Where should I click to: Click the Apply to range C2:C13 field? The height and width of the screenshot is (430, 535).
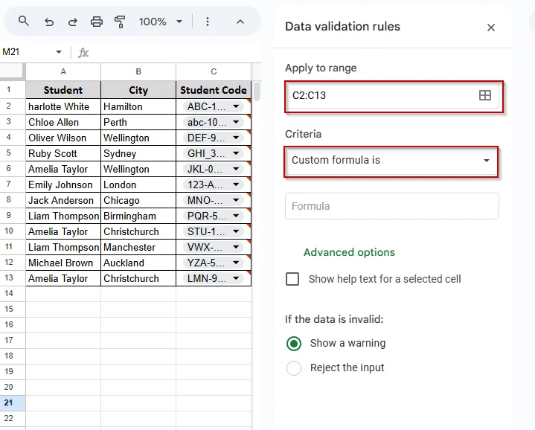click(394, 97)
